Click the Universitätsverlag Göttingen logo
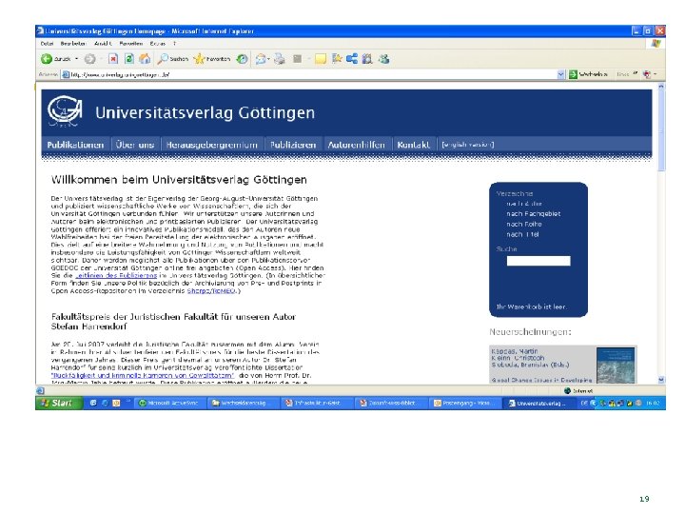The image size is (685, 514). pyautogui.click(x=65, y=111)
